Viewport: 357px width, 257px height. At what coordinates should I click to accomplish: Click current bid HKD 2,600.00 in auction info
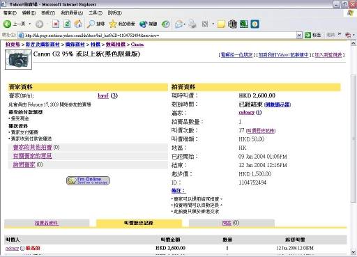point(257,95)
